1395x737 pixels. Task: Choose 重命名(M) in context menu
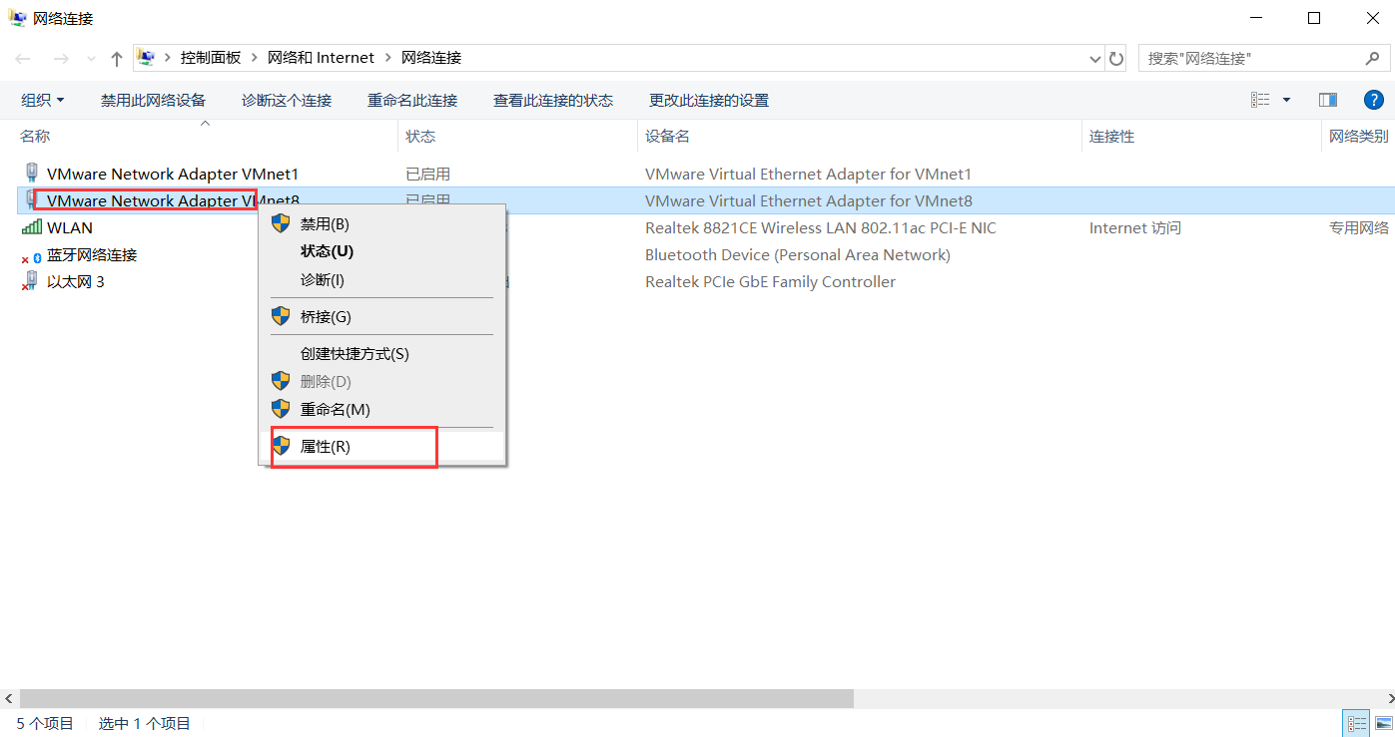tap(382, 410)
